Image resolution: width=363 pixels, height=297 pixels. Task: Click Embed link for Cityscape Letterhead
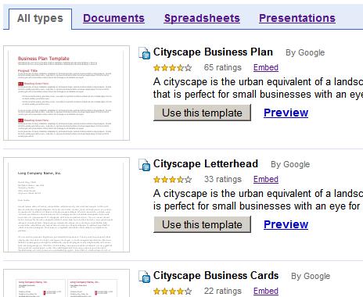pyautogui.click(x=266, y=180)
